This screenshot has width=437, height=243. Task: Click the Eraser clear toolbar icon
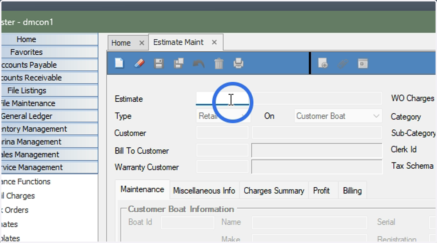point(139,63)
